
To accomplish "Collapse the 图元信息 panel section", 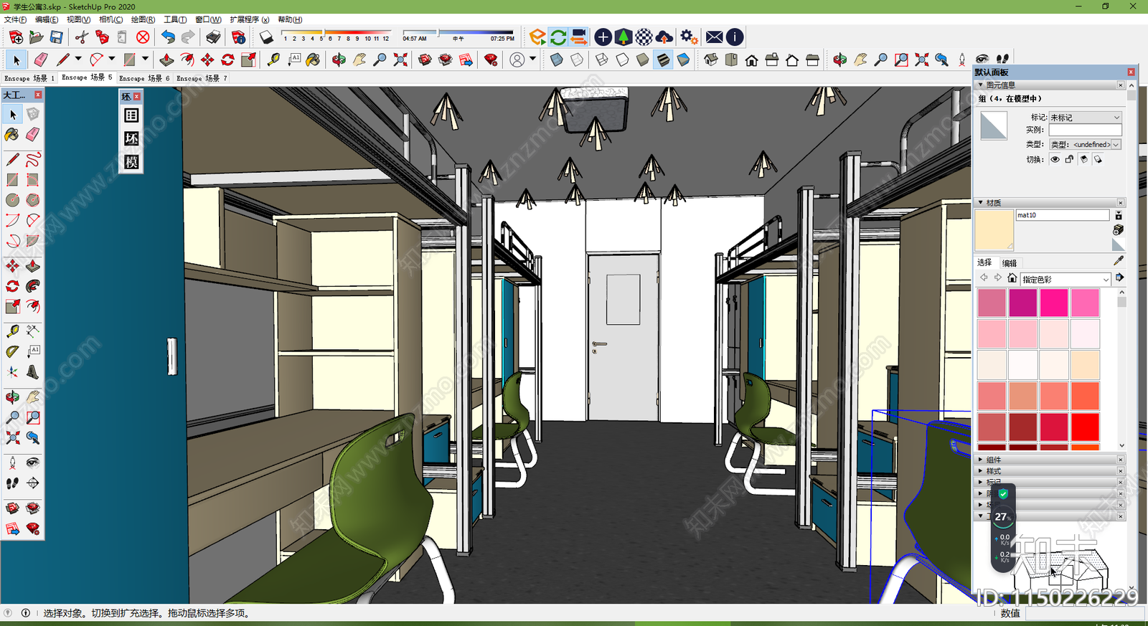I will (x=981, y=85).
